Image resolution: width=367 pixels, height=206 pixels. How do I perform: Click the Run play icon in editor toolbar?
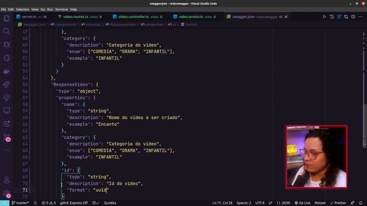coord(324,17)
